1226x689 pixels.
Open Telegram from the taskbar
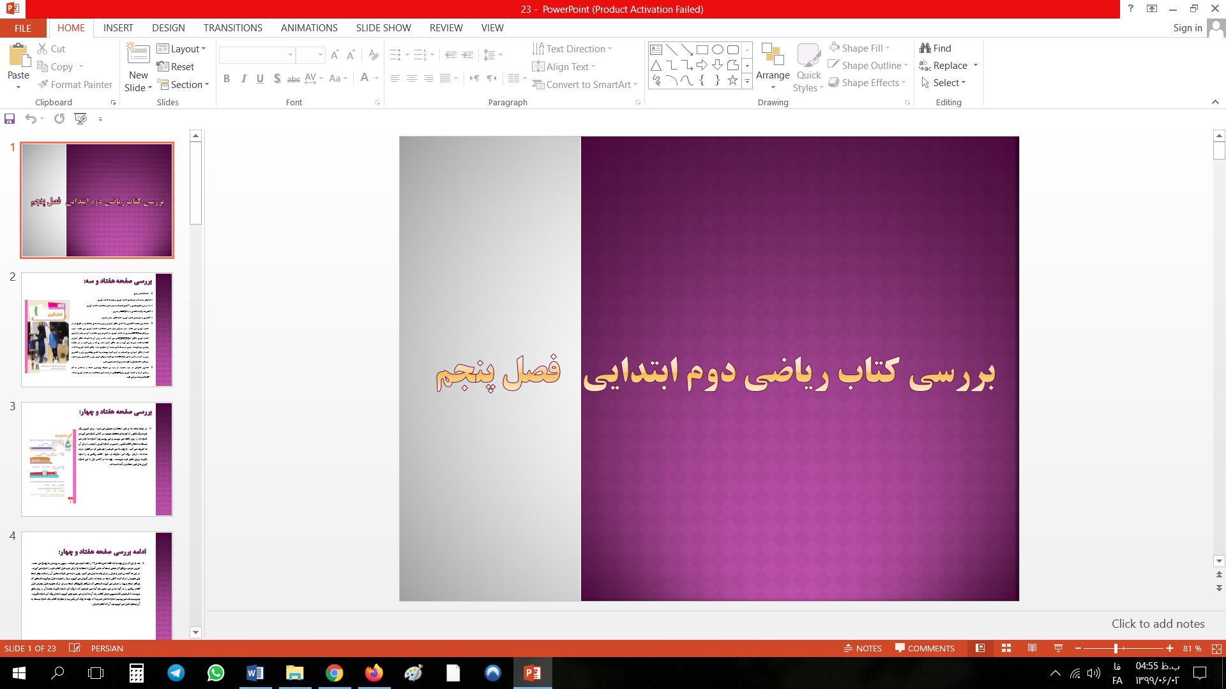tap(176, 673)
